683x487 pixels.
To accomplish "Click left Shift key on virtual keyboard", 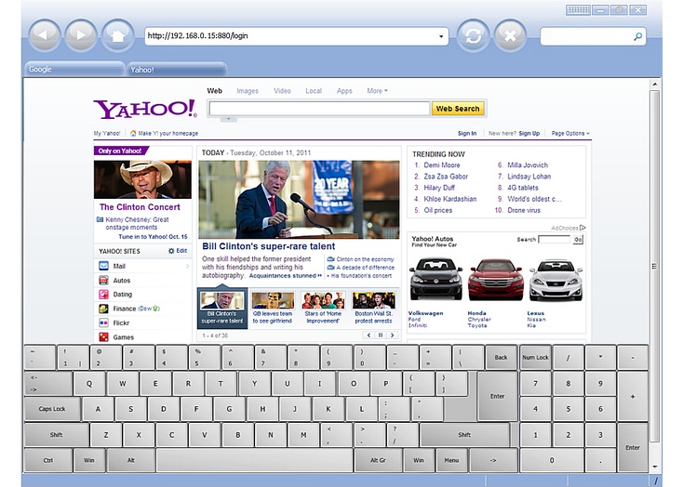I will point(57,435).
